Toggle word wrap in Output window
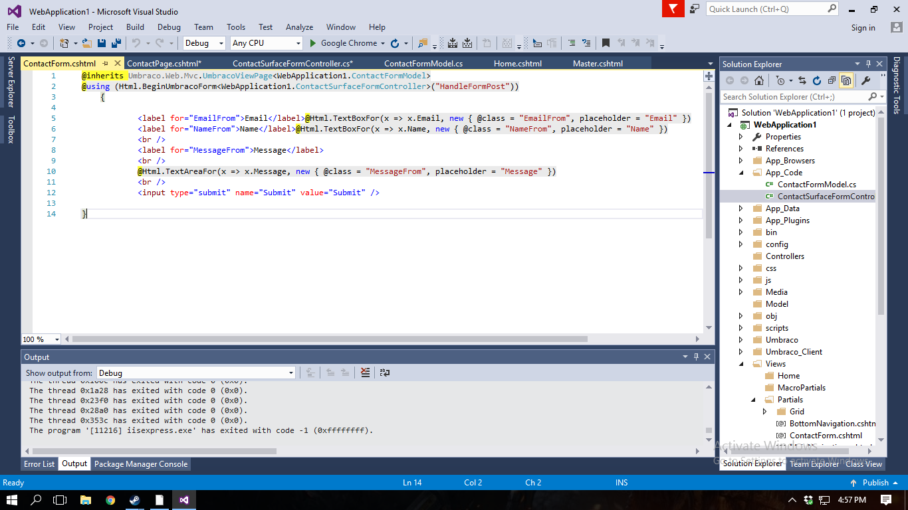This screenshot has height=510, width=908. click(x=384, y=373)
